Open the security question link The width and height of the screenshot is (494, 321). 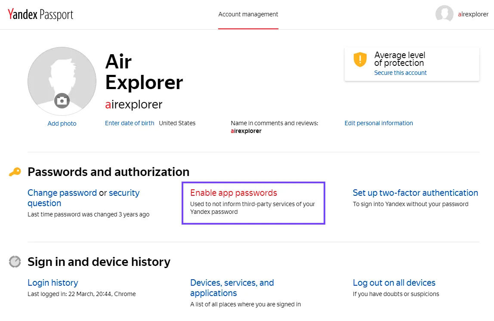pyautogui.click(x=83, y=198)
